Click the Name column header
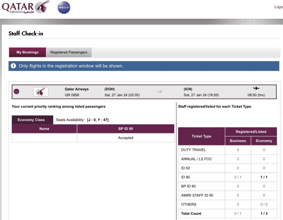Image resolution: width=283 pixels, height=220 pixels. tap(44, 129)
